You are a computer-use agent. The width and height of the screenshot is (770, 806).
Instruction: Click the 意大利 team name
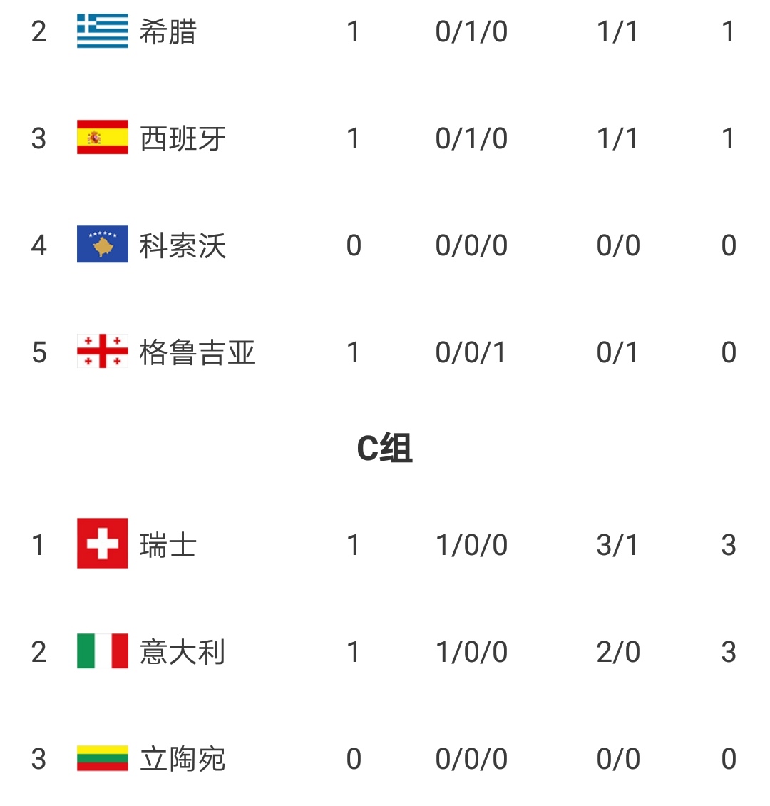tap(183, 652)
